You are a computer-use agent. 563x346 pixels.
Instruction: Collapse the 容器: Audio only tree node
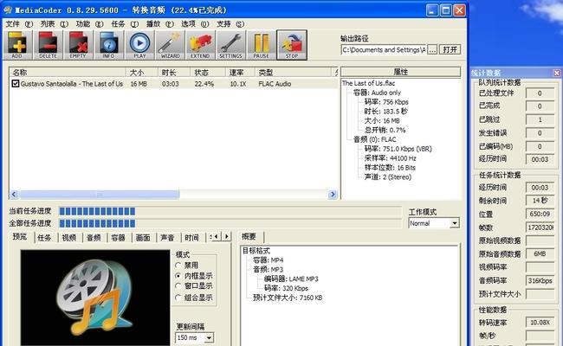(377, 93)
